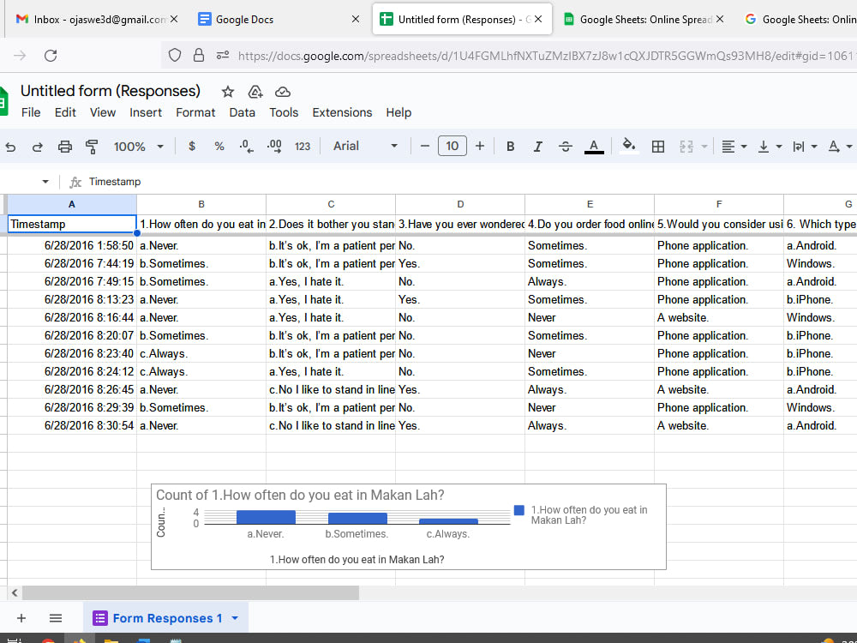Check the cloud document status icon
The width and height of the screenshot is (857, 643).
(283, 92)
